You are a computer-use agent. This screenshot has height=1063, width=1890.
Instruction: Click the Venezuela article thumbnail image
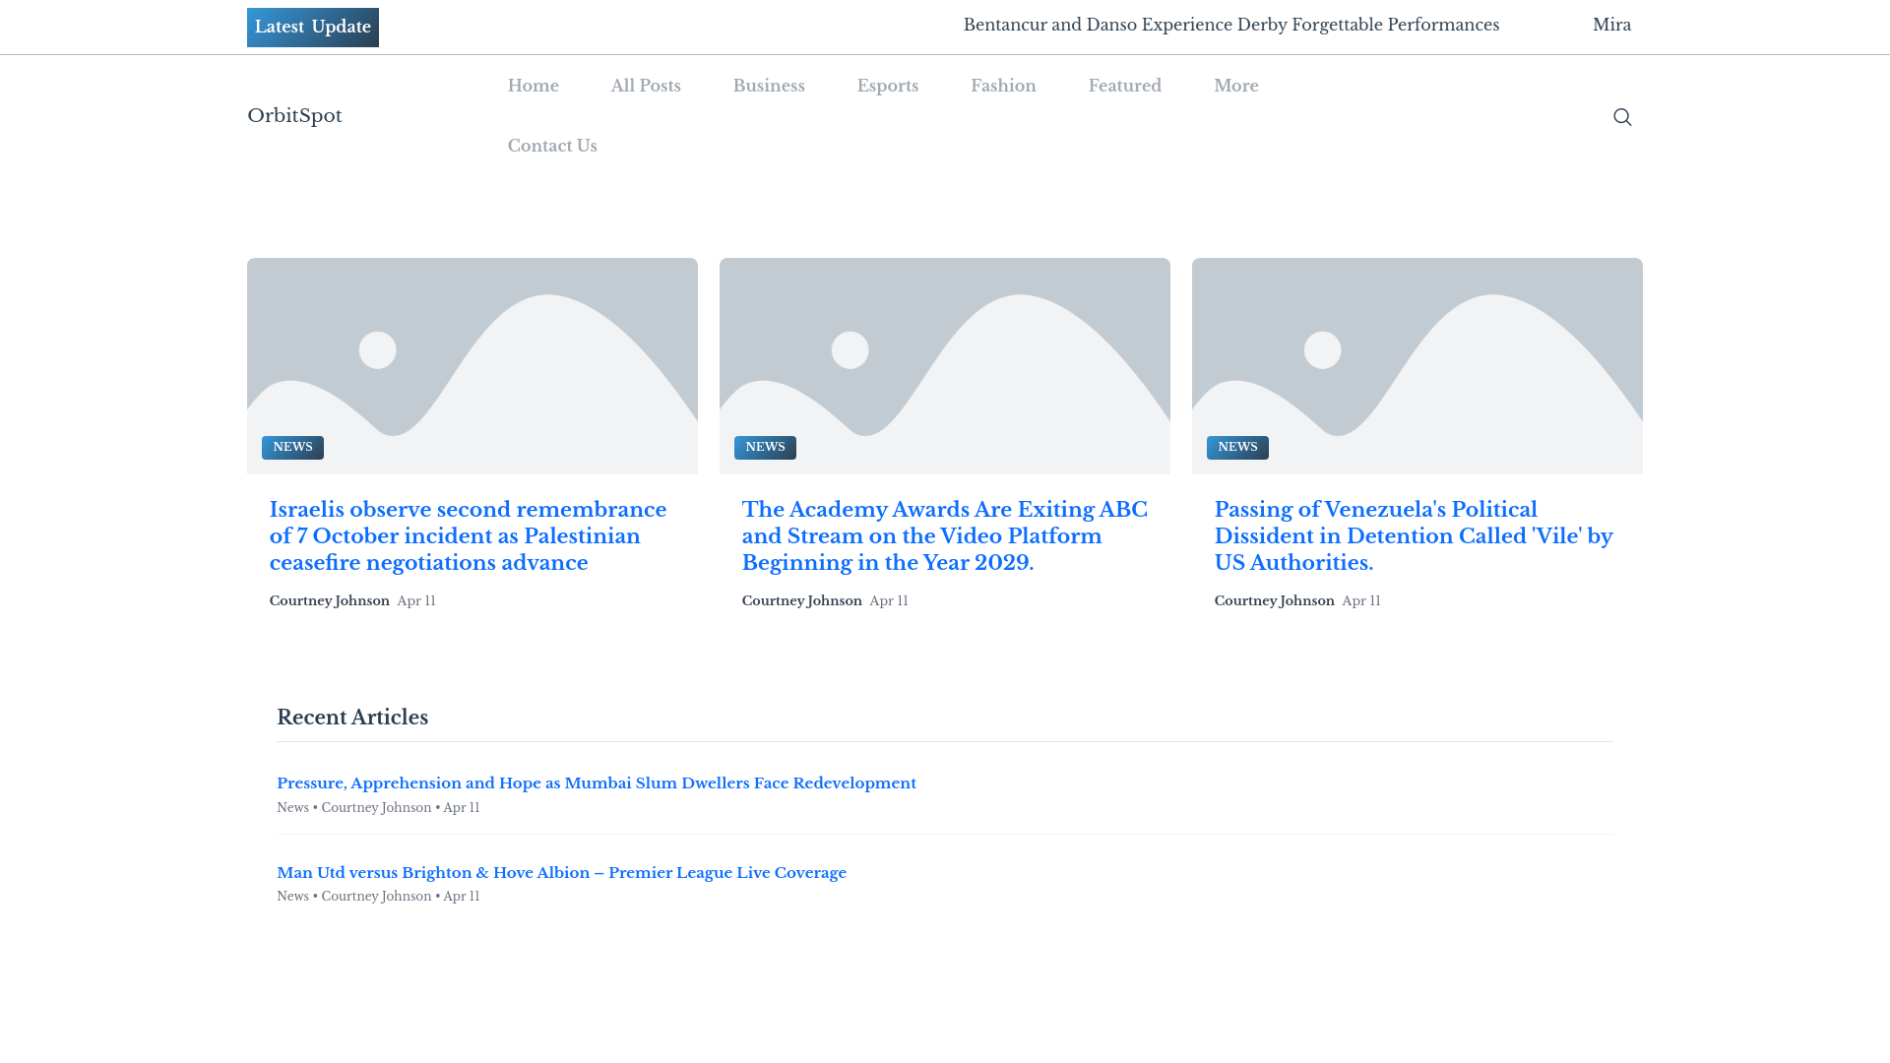1417,366
